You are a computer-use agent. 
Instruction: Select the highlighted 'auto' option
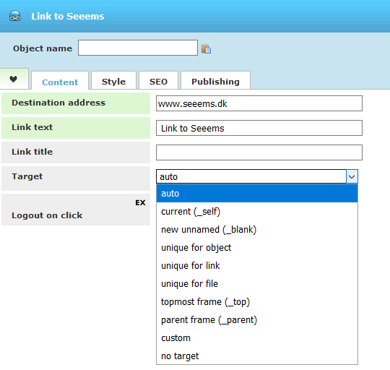tap(257, 194)
